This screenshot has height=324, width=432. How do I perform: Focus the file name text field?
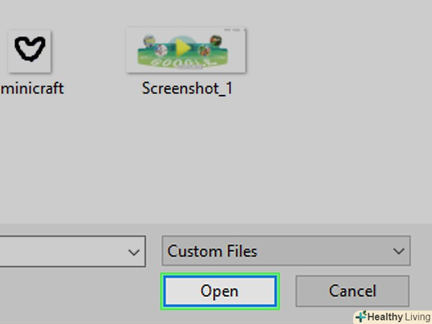point(59,252)
